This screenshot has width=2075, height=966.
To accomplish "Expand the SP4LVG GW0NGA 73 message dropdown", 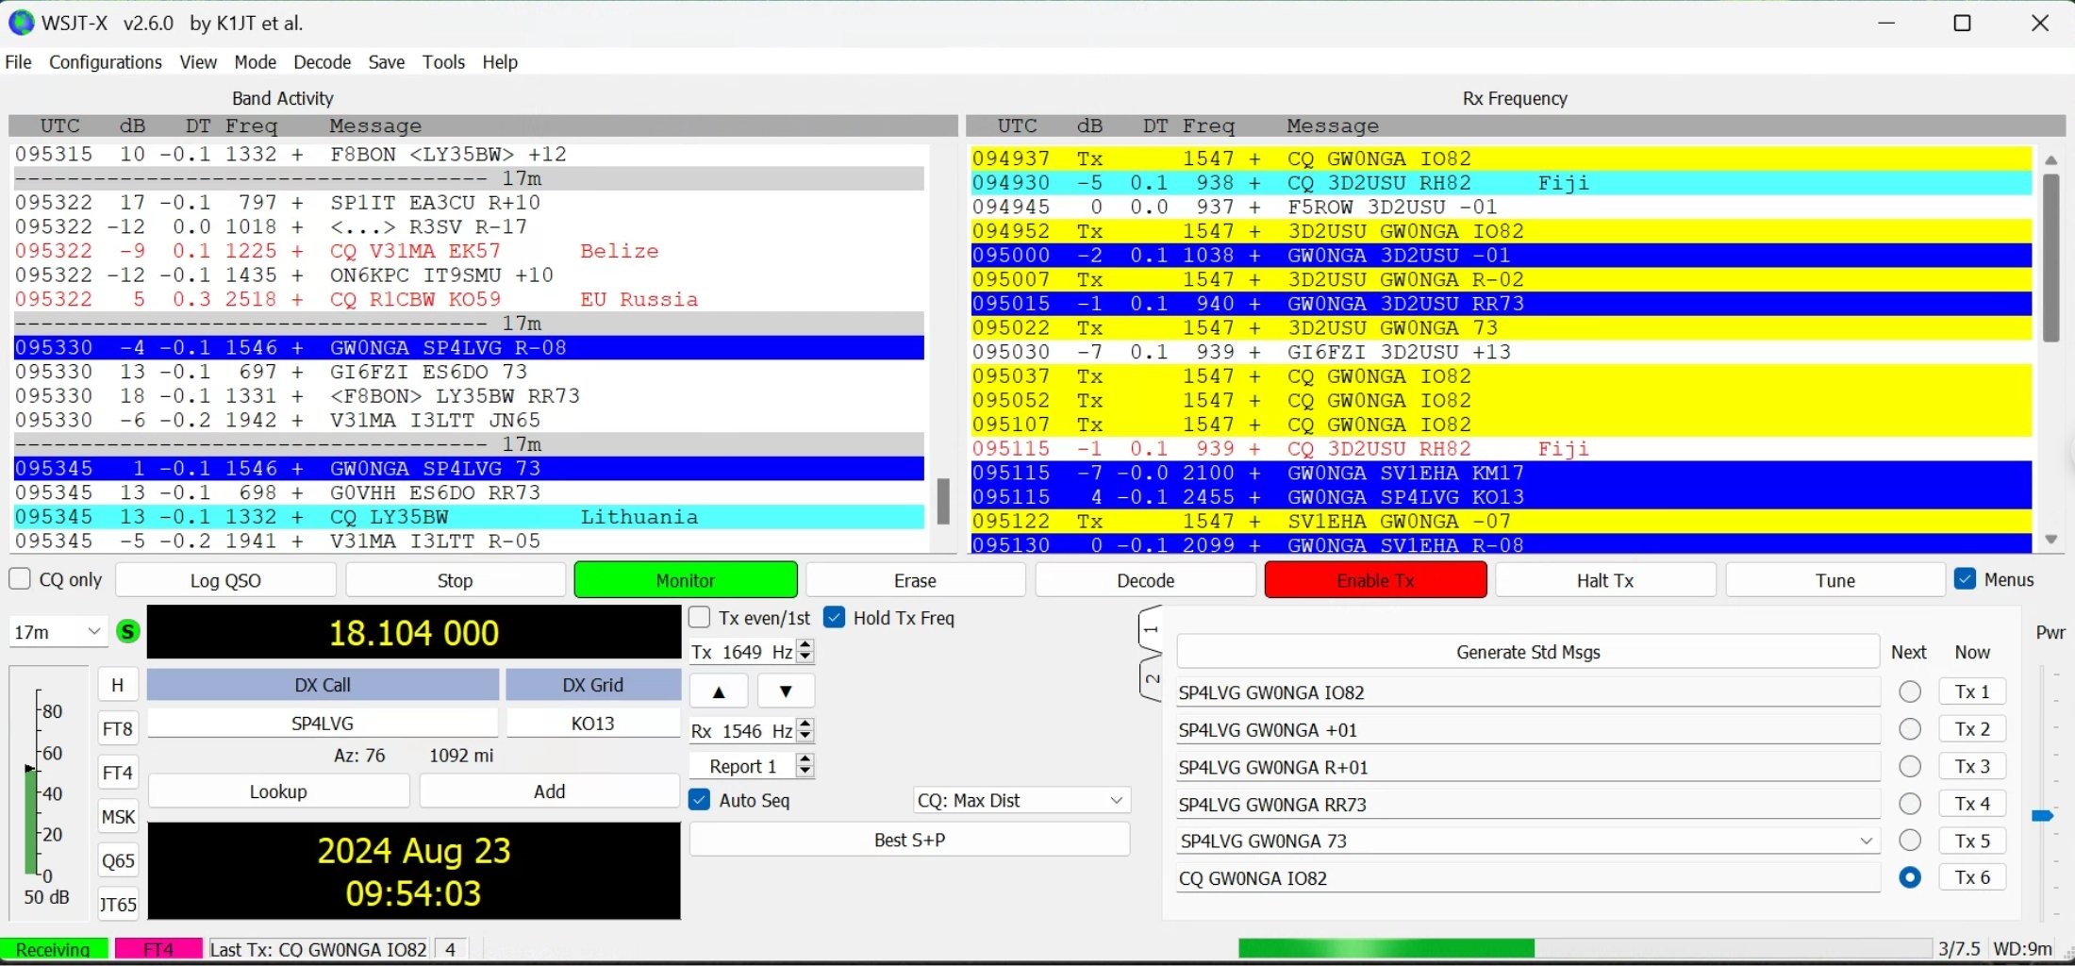I will (1866, 841).
